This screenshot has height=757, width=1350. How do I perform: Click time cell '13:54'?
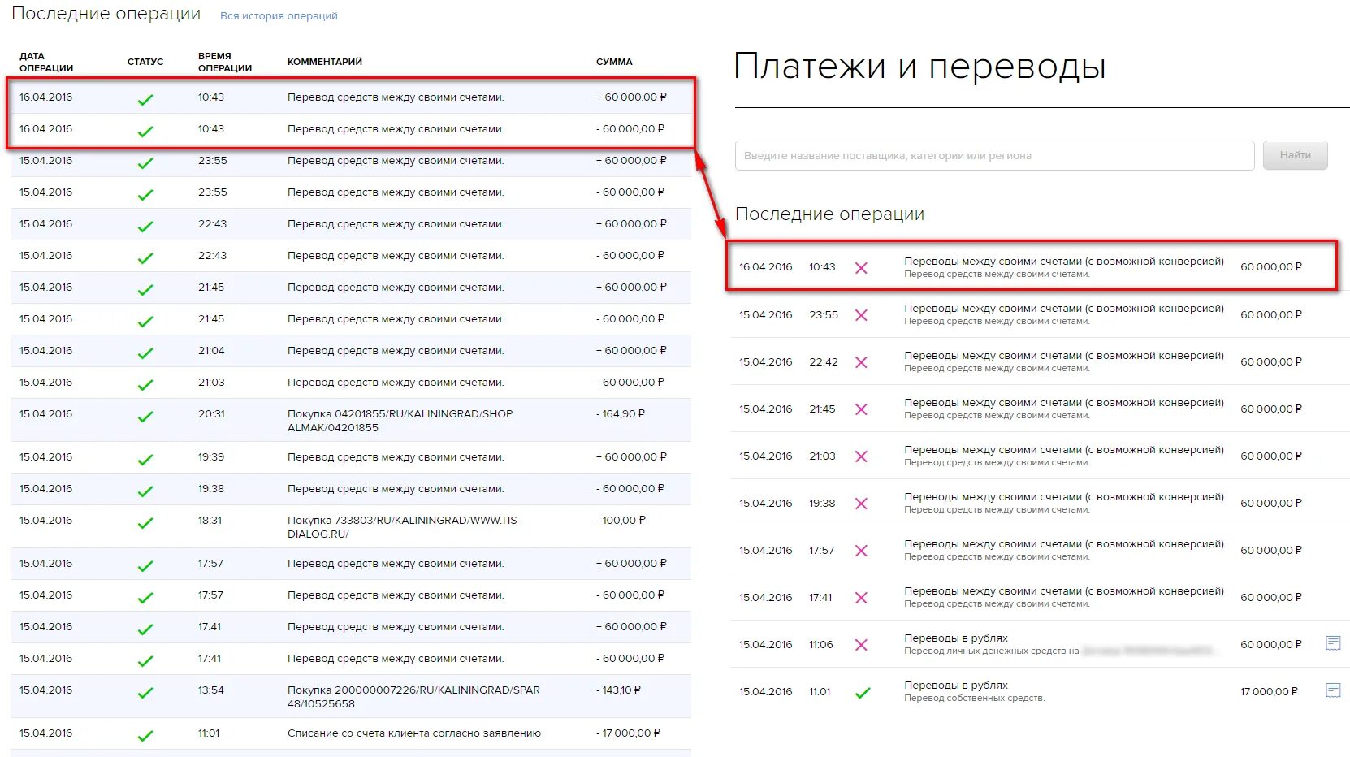coord(210,690)
